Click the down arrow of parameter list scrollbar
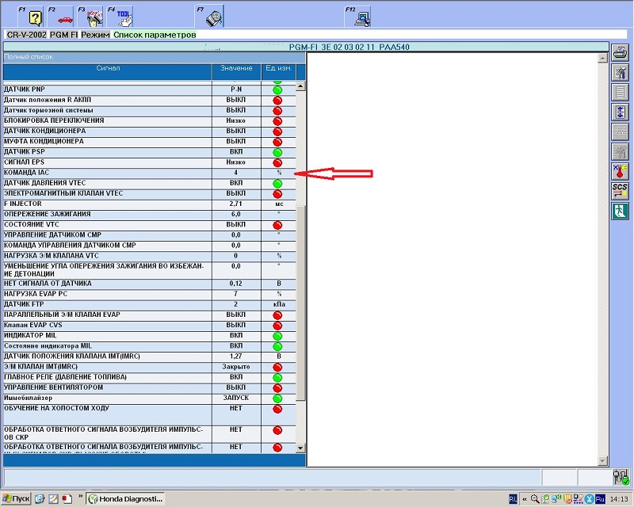 tap(300, 448)
